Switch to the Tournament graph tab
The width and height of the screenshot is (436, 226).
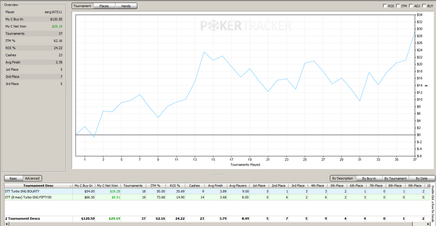pyautogui.click(x=82, y=6)
